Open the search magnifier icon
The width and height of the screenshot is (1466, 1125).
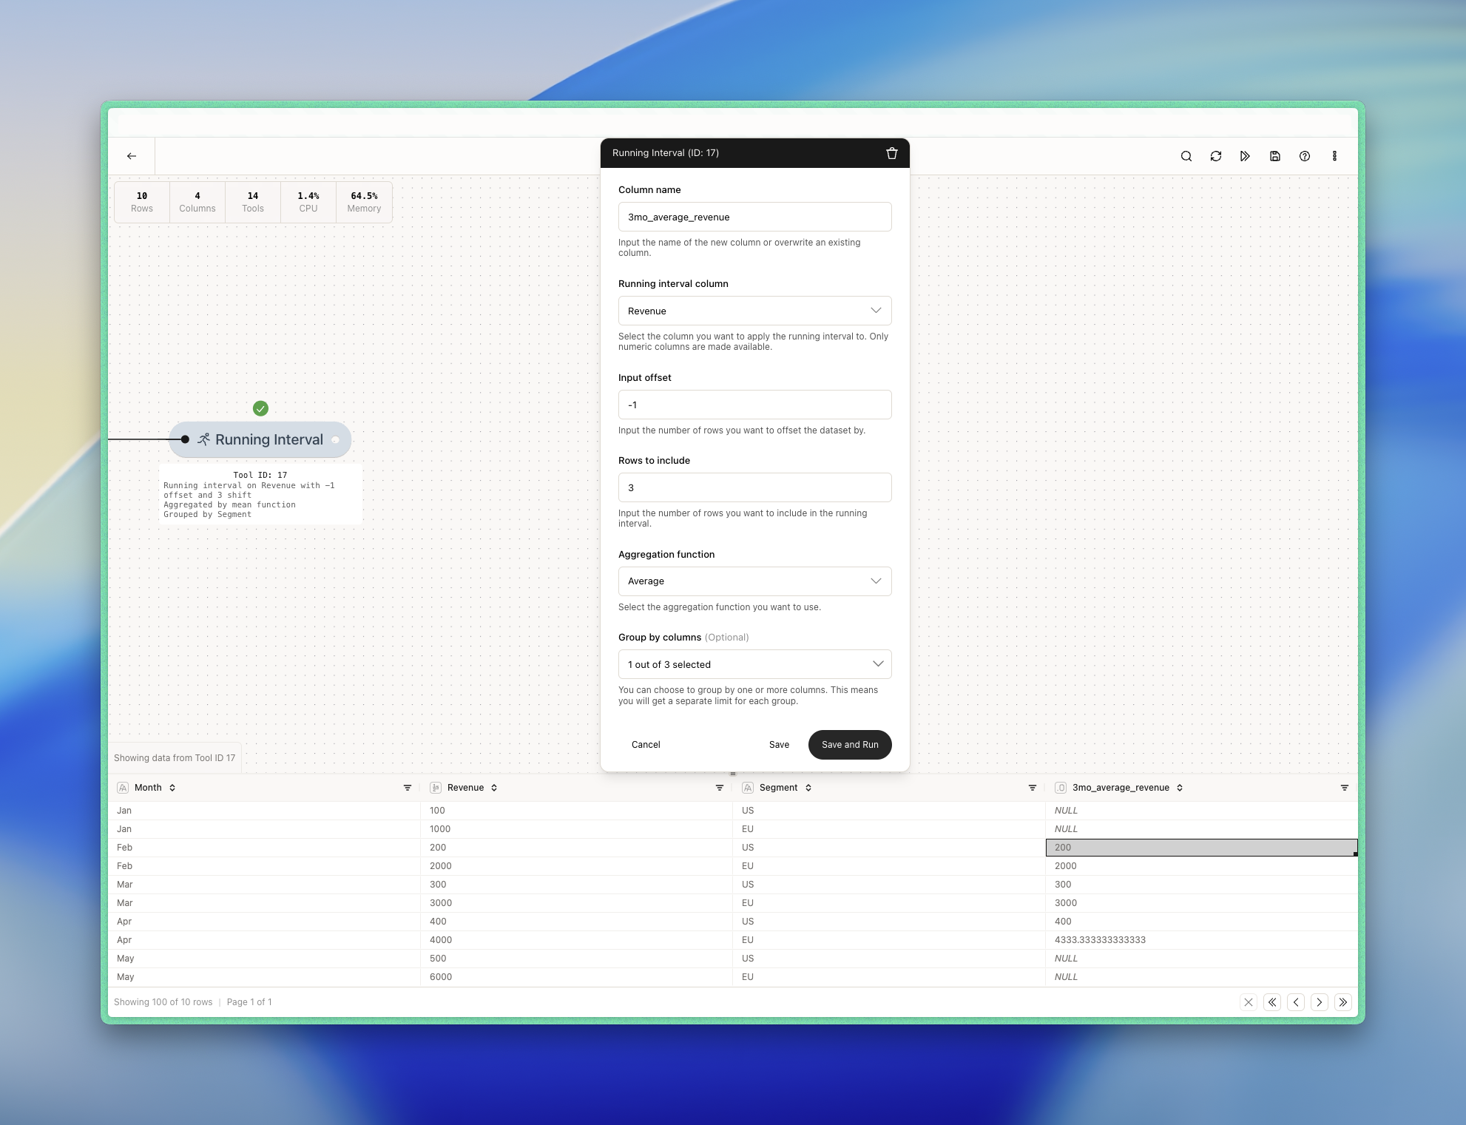pyautogui.click(x=1186, y=156)
